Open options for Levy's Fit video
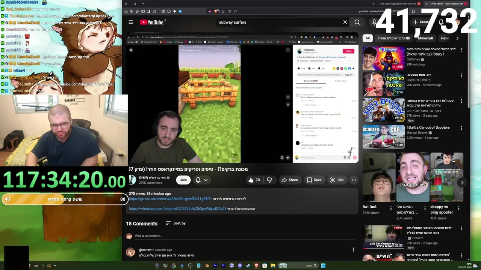Viewport: 481px width, 270px height. click(461, 75)
